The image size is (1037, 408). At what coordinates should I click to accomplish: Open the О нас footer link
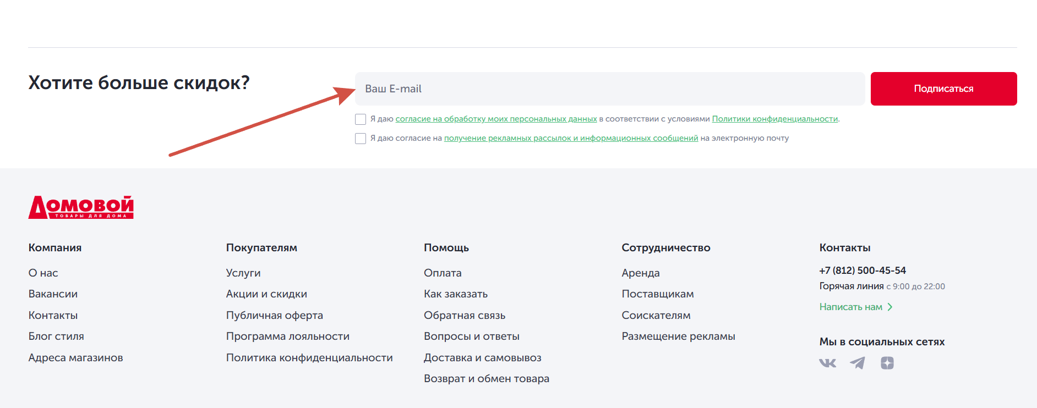coord(43,273)
